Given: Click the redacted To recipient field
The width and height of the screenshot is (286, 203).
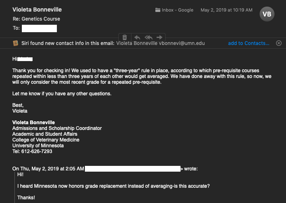Looking at the screenshot, I should pos(40,28).
